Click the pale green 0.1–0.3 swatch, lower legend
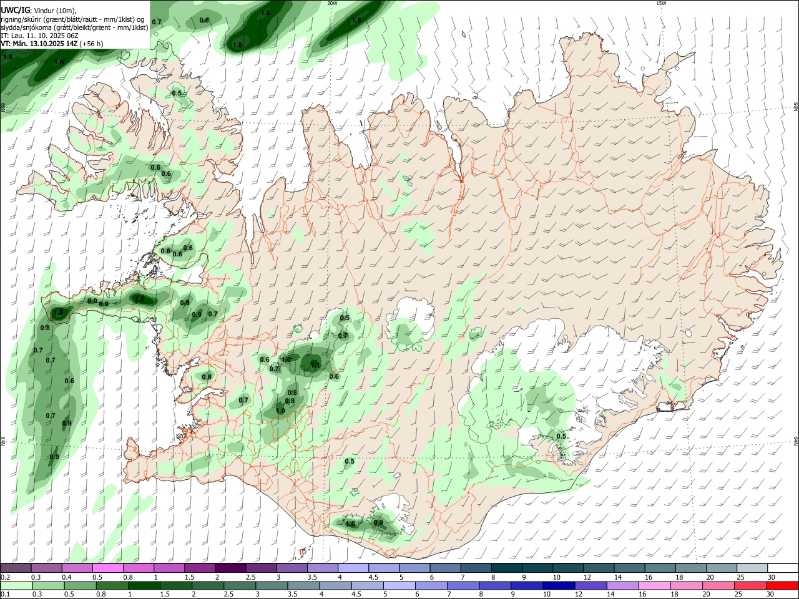The height and width of the screenshot is (599, 799). coord(16,585)
